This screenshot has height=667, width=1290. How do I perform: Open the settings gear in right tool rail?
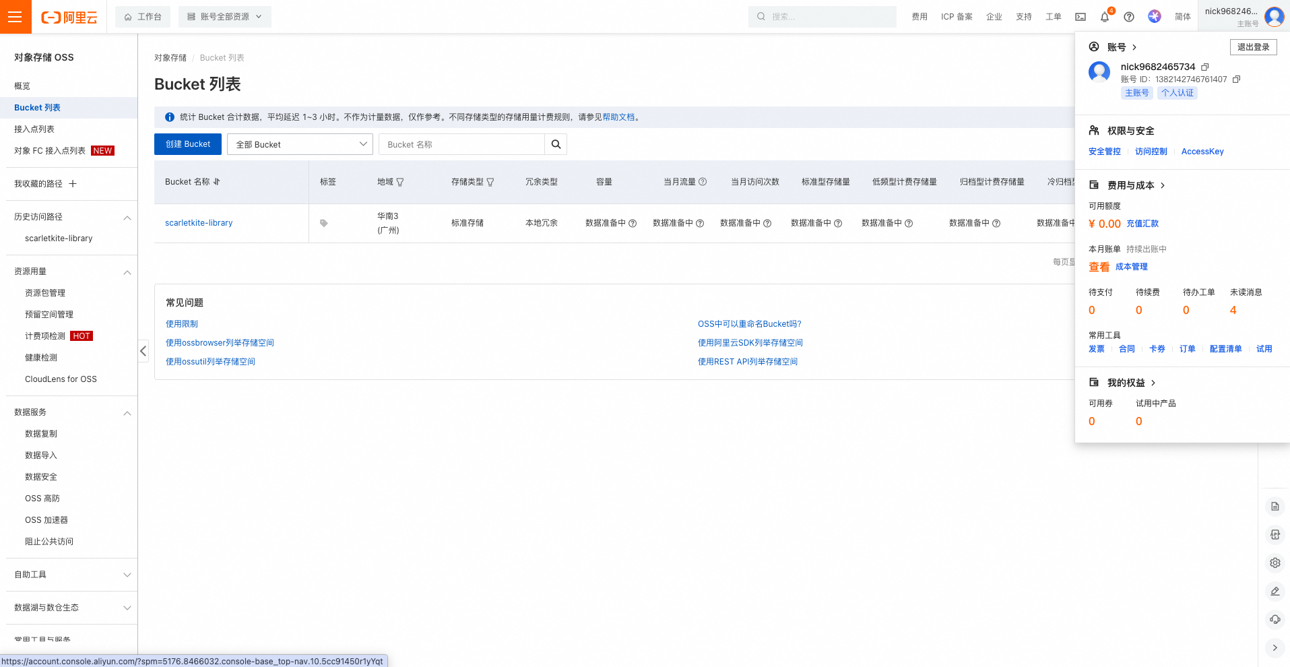pyautogui.click(x=1275, y=563)
